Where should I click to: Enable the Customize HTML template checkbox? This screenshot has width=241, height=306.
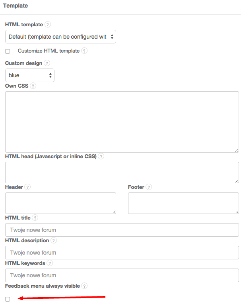[x=8, y=51]
